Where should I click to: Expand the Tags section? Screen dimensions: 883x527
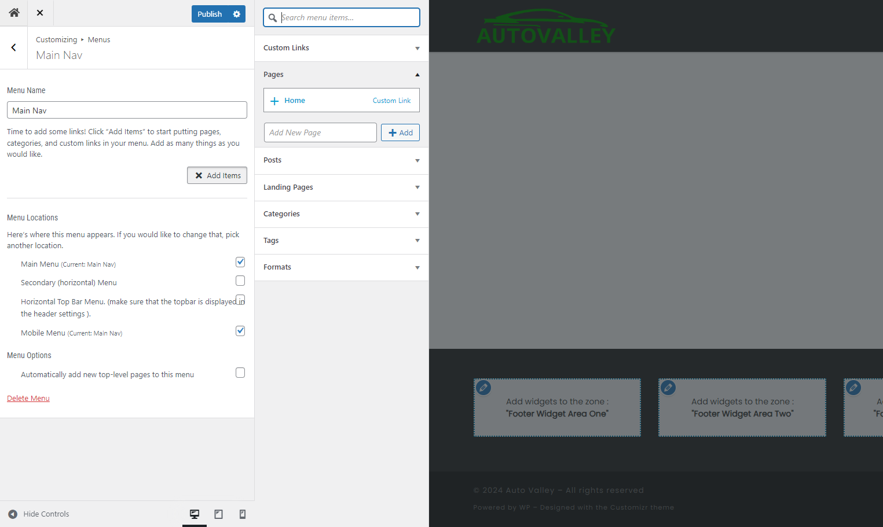[x=342, y=241]
